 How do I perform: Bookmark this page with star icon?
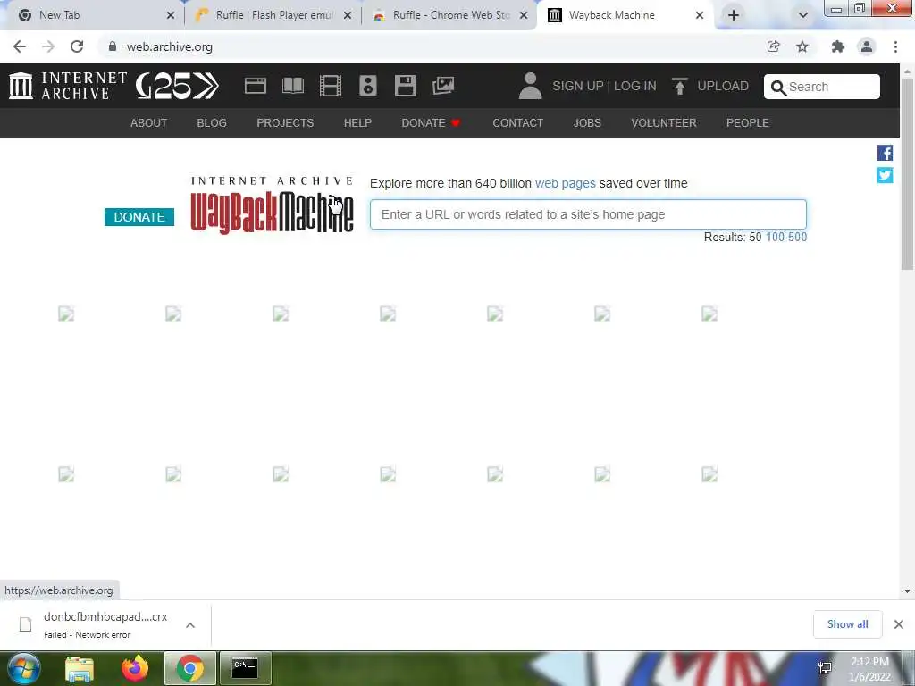(x=802, y=46)
